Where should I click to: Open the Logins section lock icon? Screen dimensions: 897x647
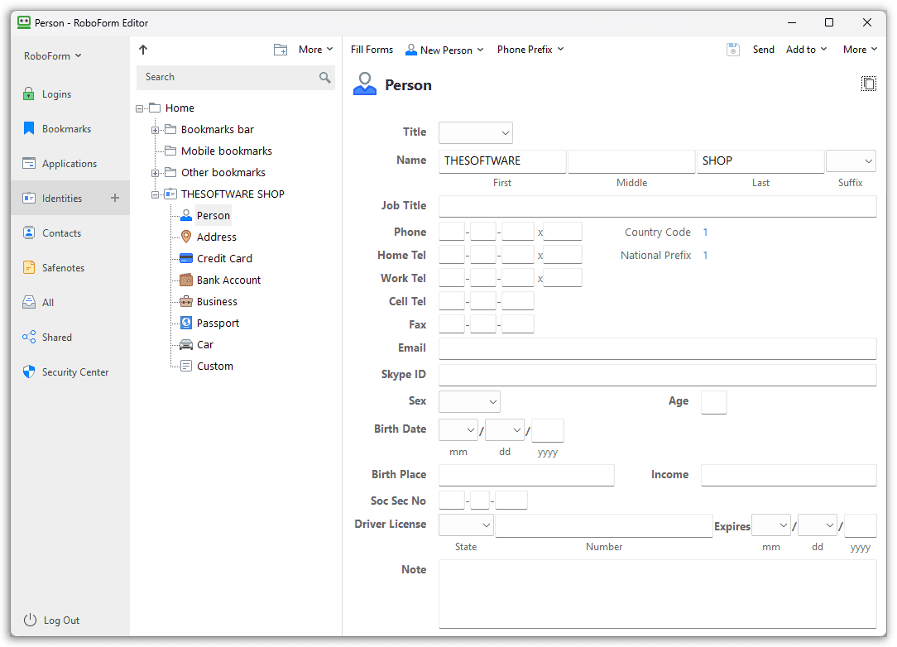[29, 93]
